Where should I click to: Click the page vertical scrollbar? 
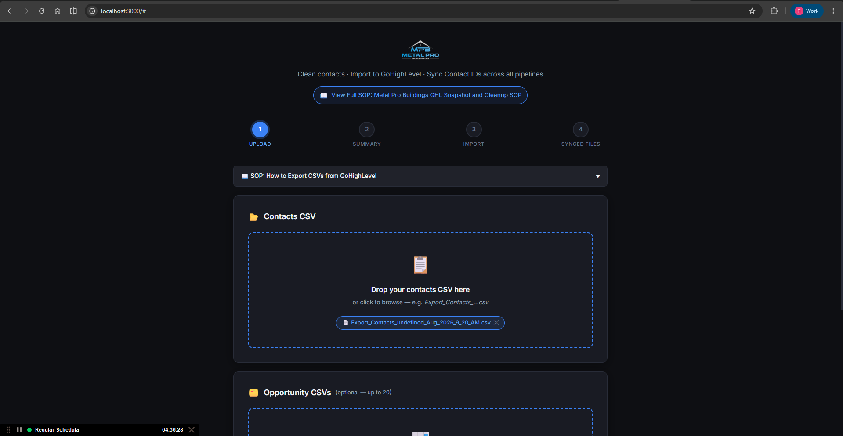pos(841,167)
